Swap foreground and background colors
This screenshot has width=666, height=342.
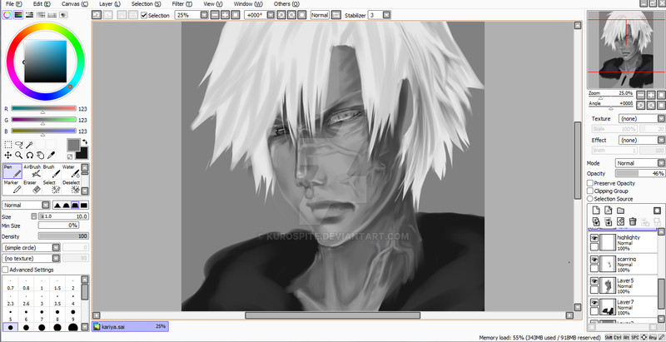click(85, 141)
